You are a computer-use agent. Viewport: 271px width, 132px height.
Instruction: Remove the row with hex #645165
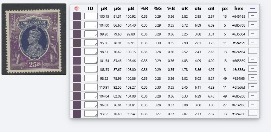[x=253, y=16]
